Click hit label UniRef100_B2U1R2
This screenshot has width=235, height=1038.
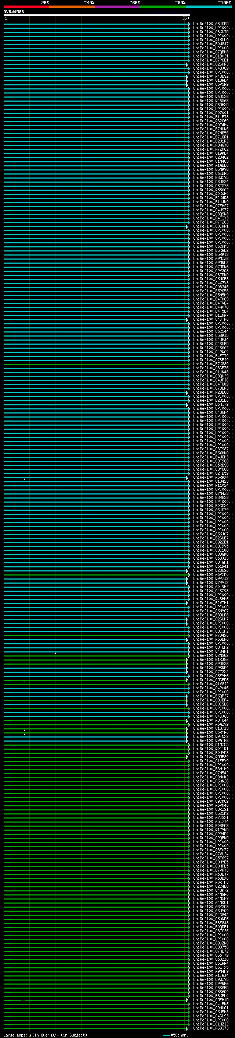point(211,141)
